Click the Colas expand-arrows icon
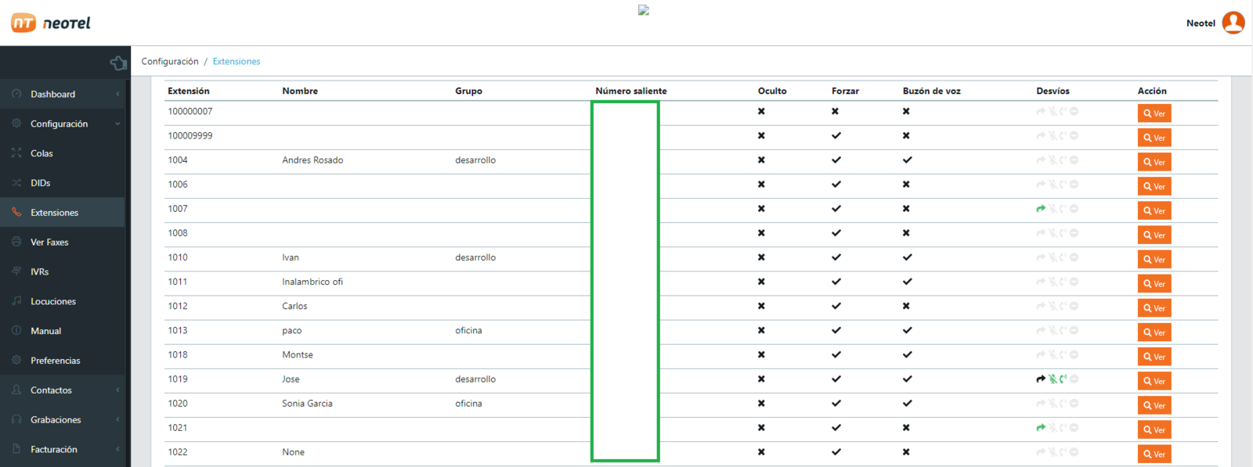Image resolution: width=1253 pixels, height=467 pixels. pyautogui.click(x=16, y=153)
